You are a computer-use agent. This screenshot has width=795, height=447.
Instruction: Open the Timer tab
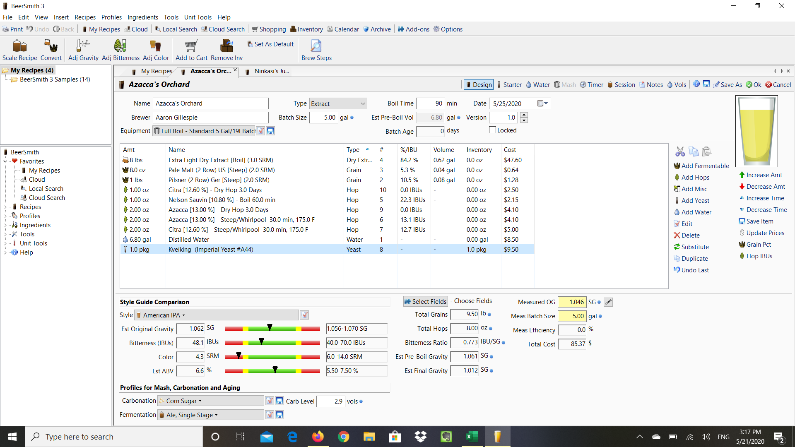click(x=591, y=84)
